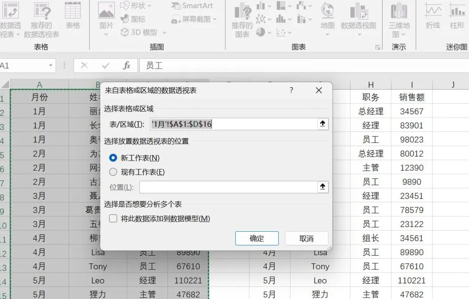This screenshot has width=469, height=299.
Task: Select column A header
Action: [x=40, y=85]
